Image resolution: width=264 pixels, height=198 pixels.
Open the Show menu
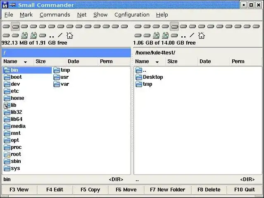click(100, 15)
